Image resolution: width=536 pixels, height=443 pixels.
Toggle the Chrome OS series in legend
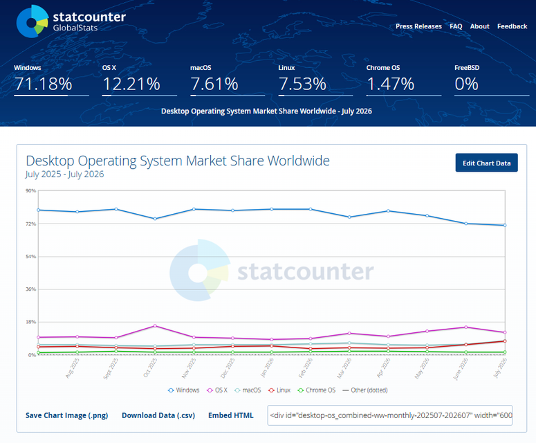coord(317,390)
